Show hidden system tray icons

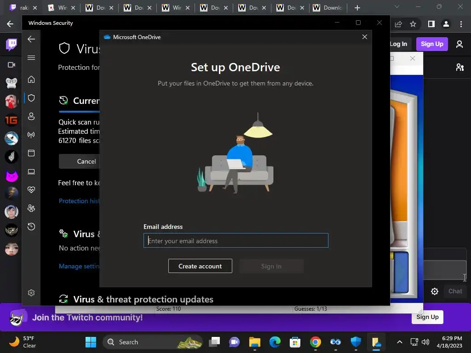point(400,342)
